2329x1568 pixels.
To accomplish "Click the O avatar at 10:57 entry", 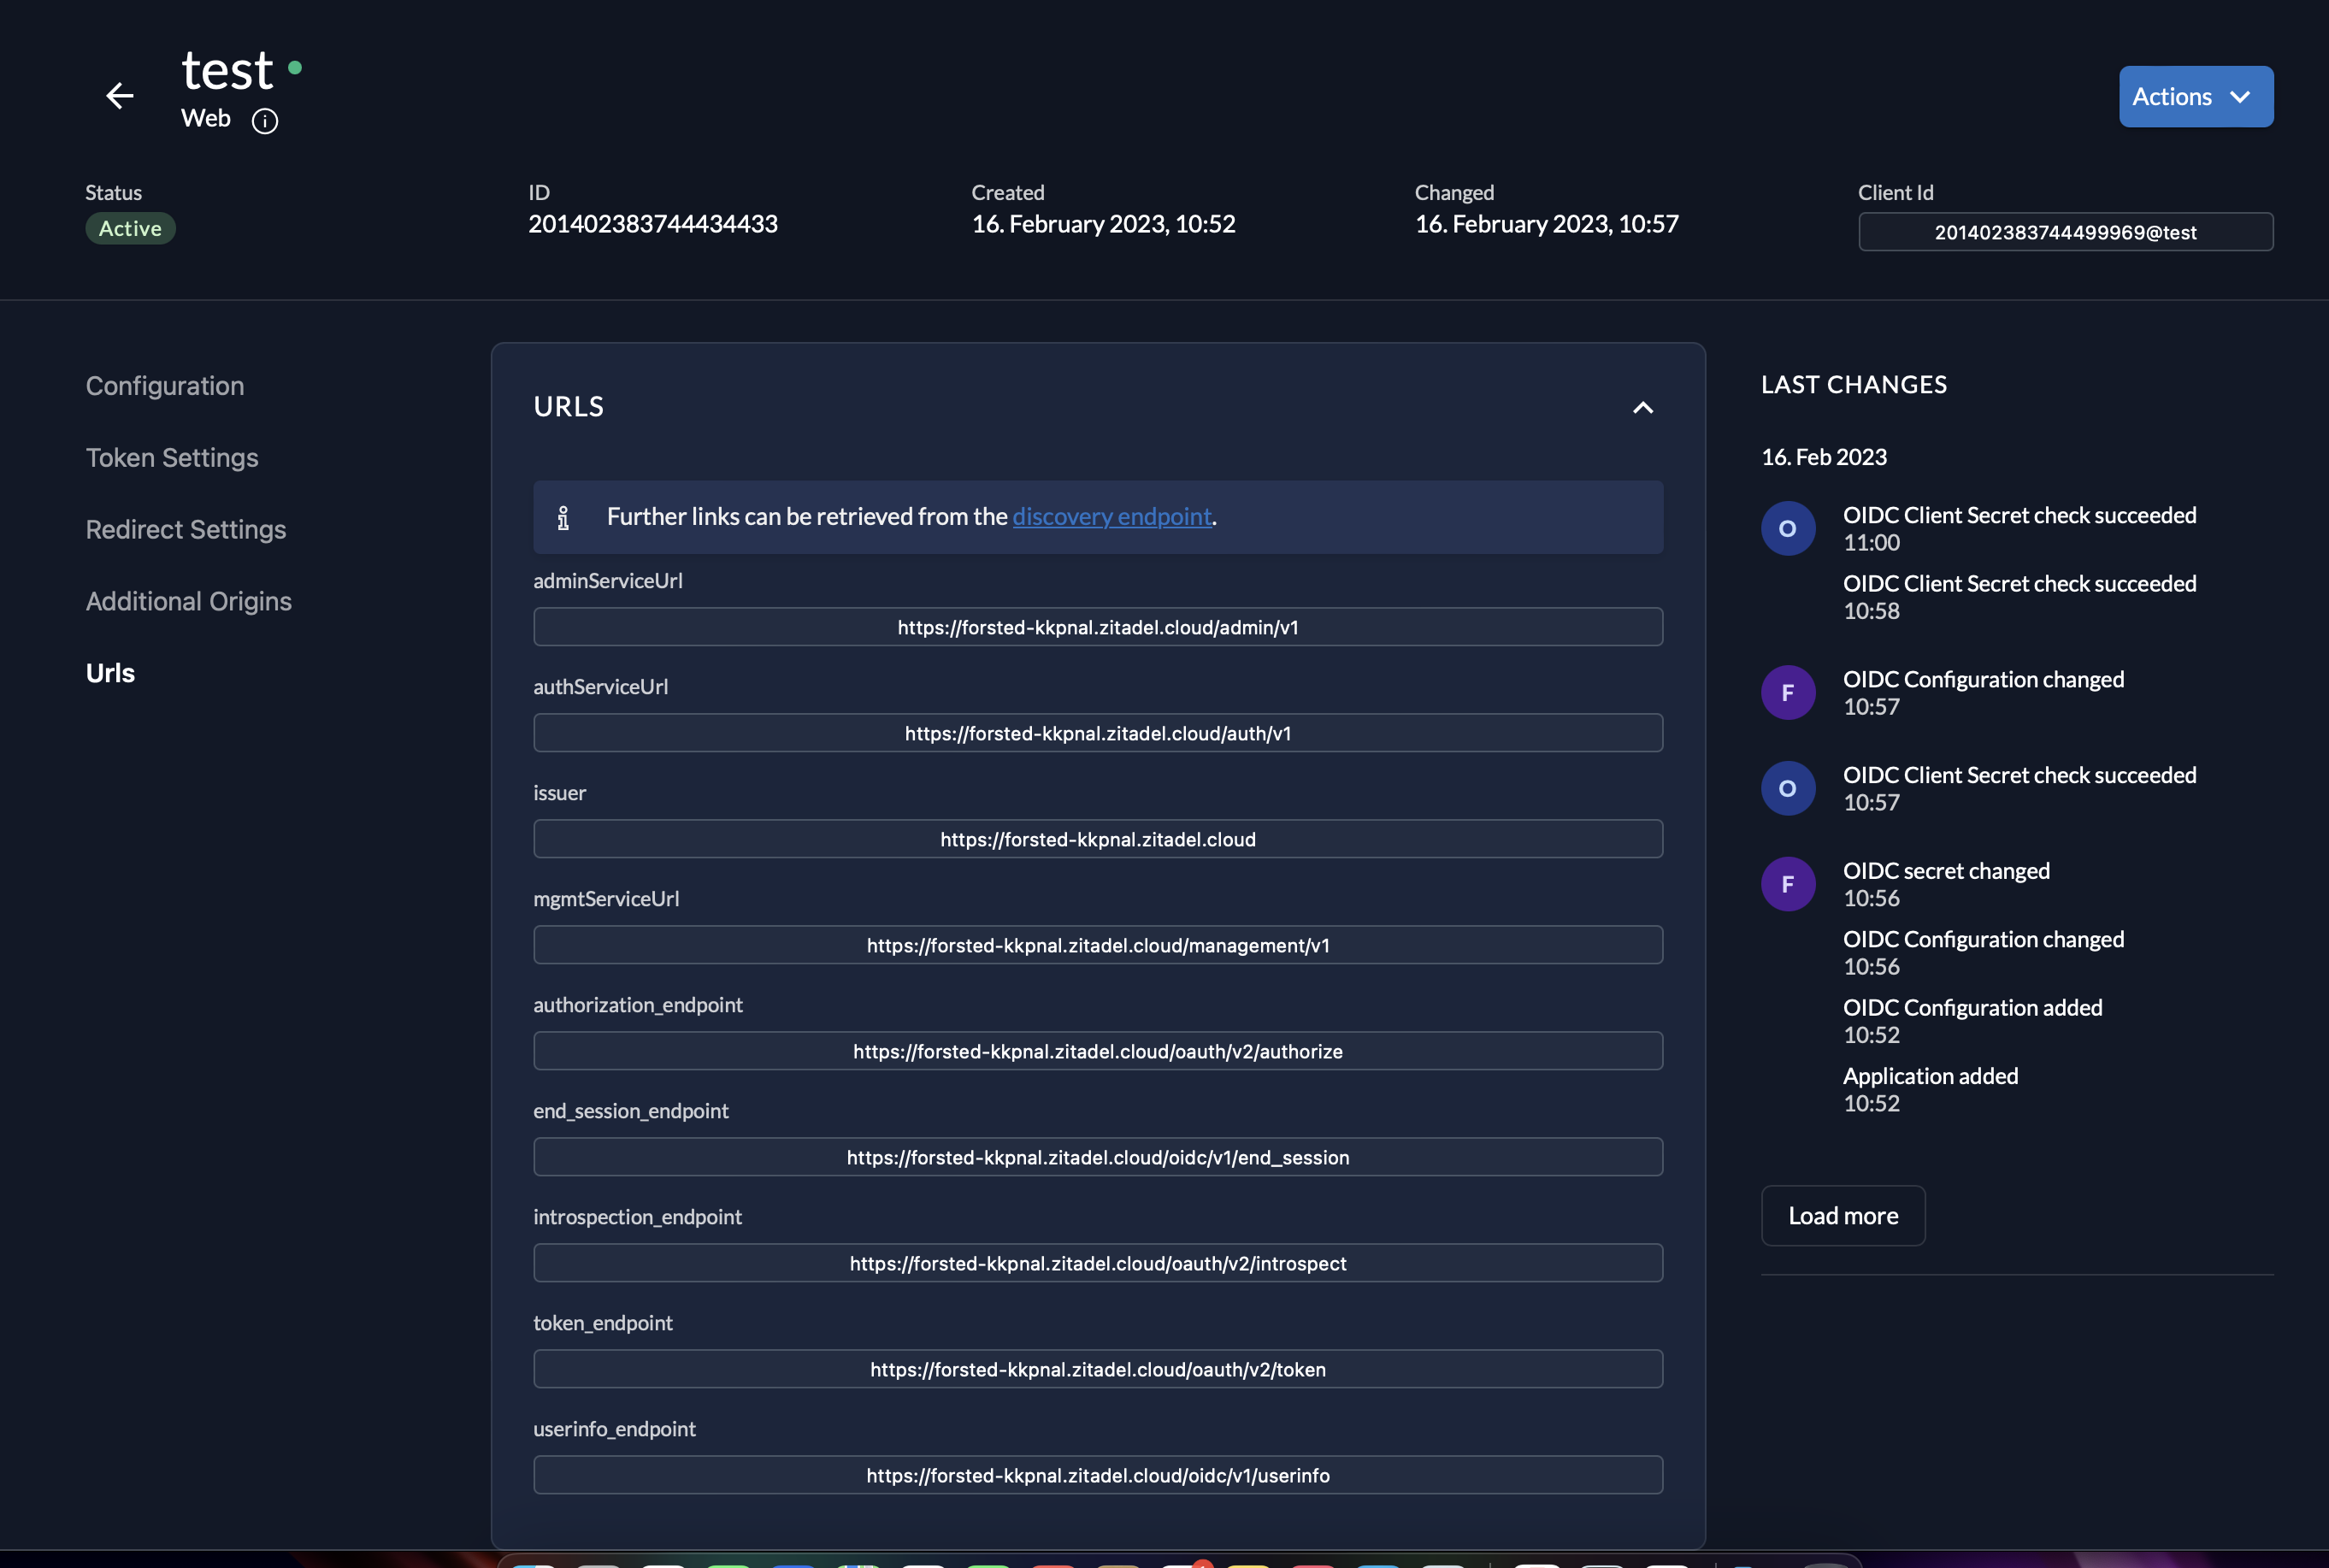I will point(1787,789).
